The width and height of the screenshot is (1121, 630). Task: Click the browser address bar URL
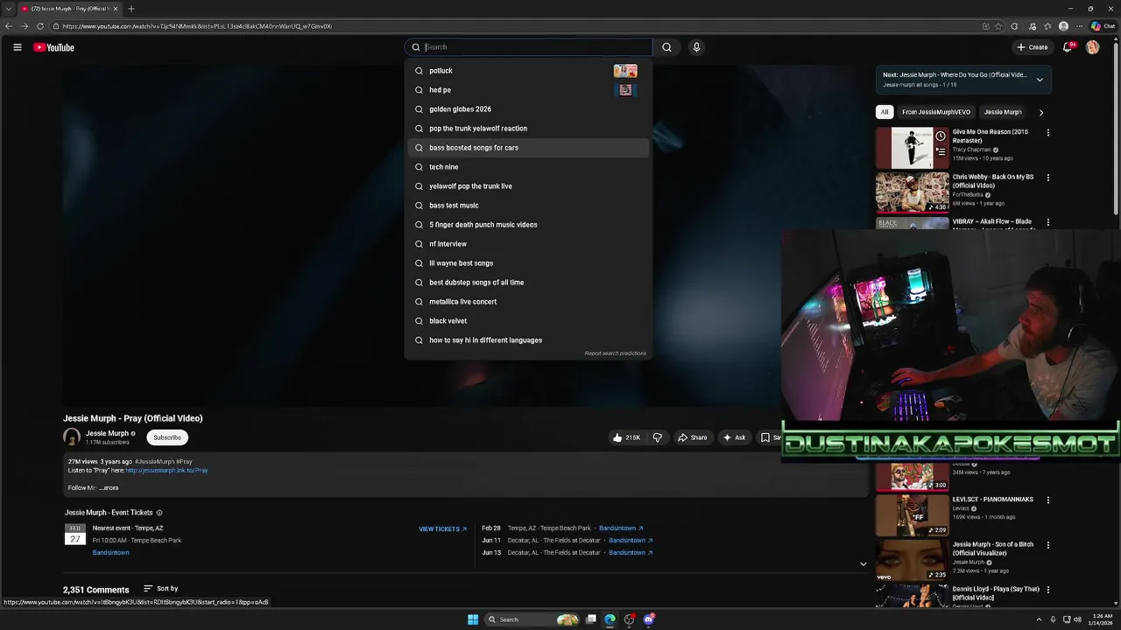click(197, 26)
